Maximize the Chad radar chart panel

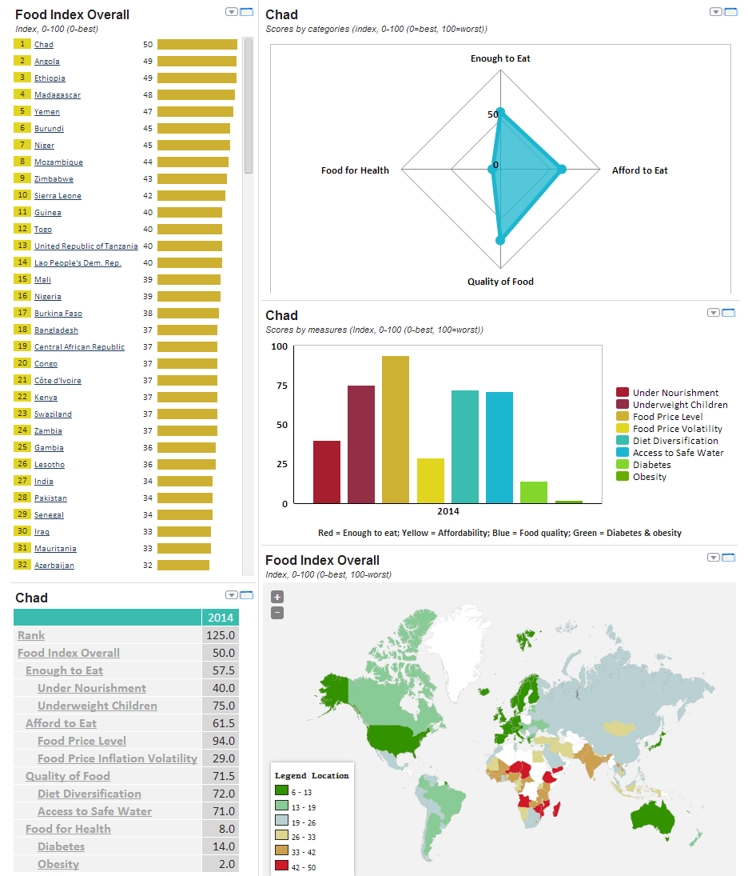tap(728, 12)
